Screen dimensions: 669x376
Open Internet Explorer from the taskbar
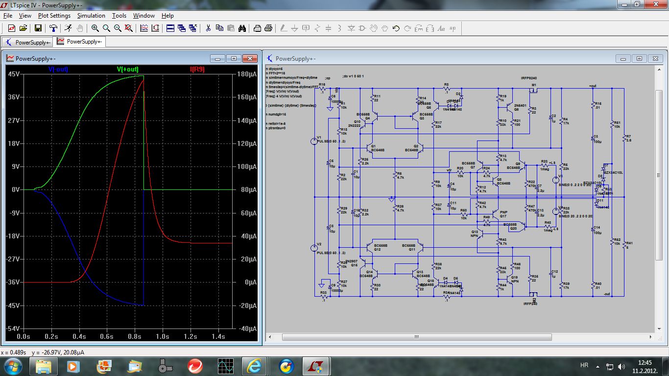click(x=255, y=366)
